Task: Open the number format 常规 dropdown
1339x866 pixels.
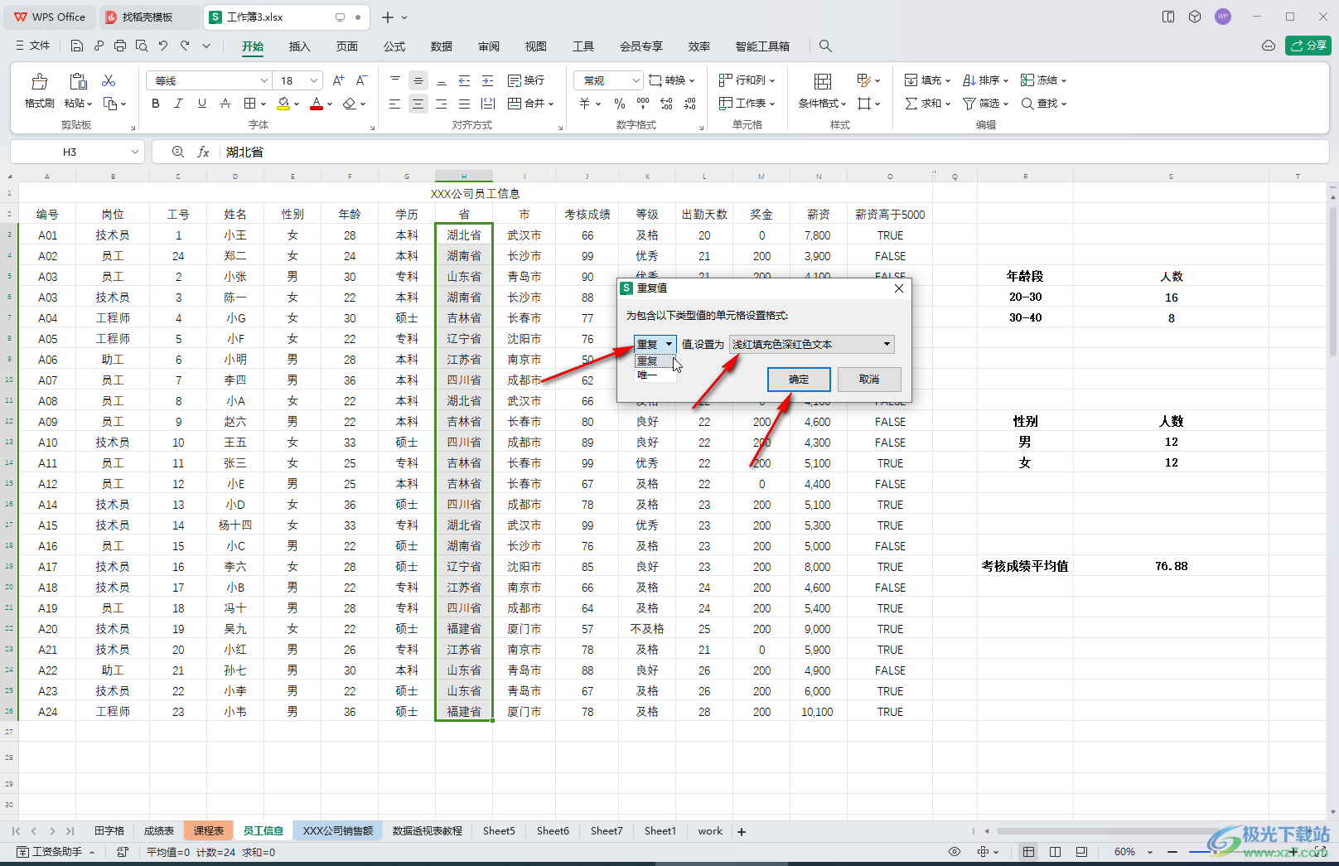Action: coord(636,80)
